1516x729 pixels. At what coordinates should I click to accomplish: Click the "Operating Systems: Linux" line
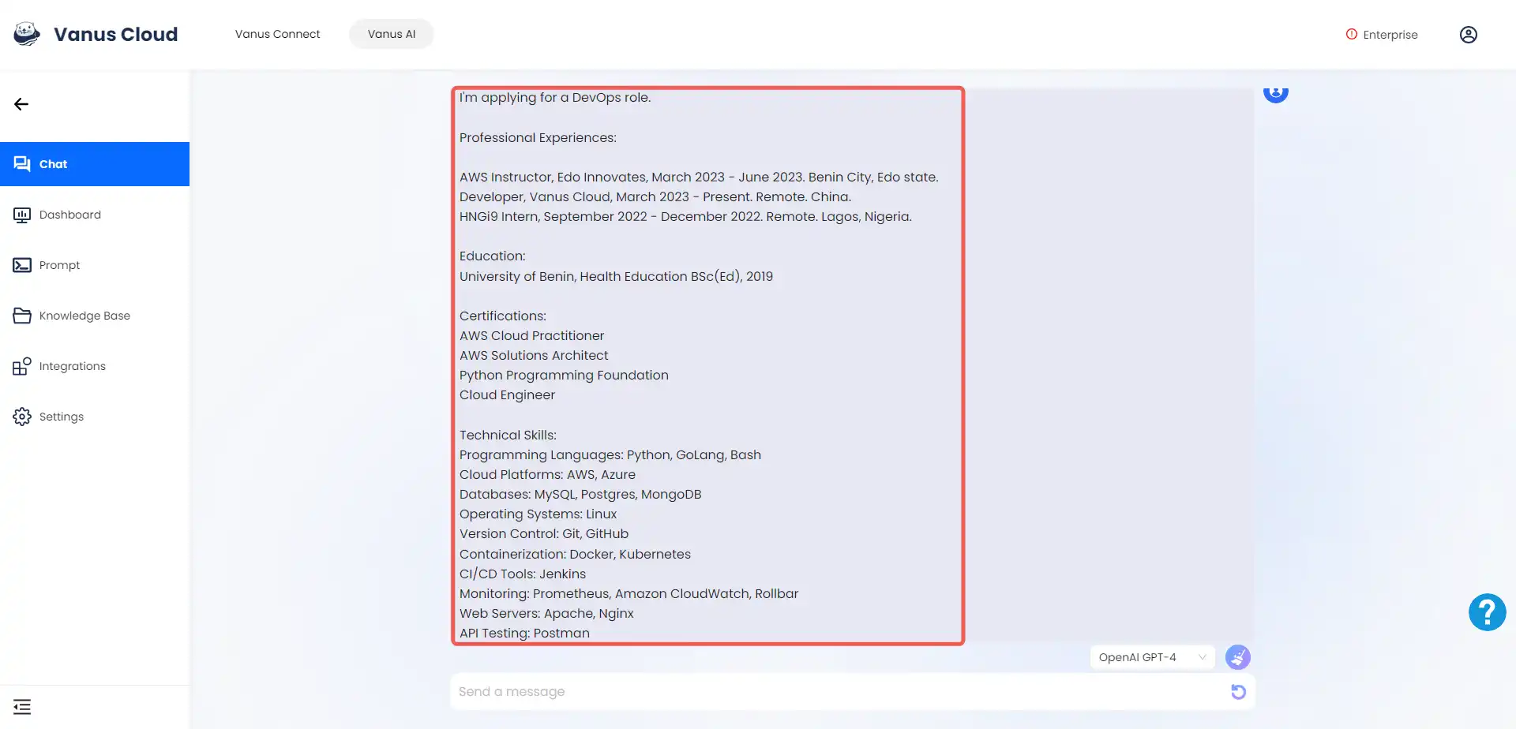pyautogui.click(x=538, y=514)
